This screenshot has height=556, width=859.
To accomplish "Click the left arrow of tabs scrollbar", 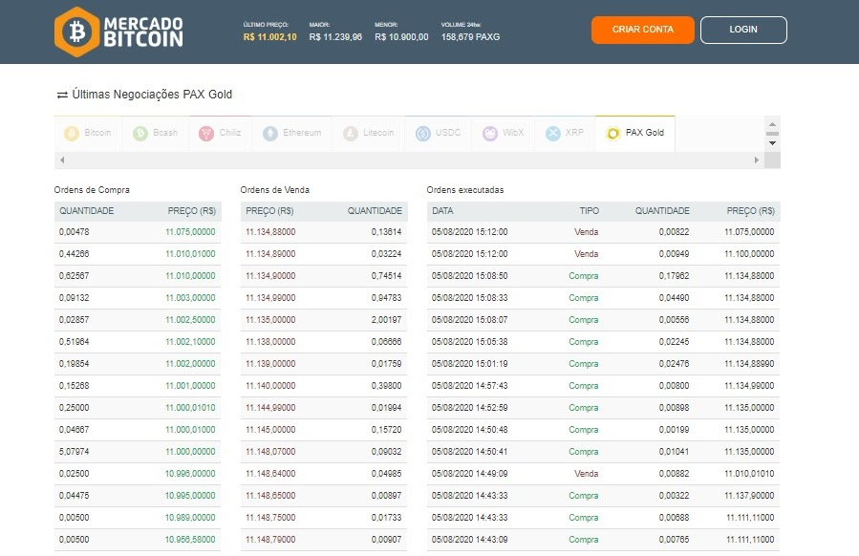I will tap(62, 160).
